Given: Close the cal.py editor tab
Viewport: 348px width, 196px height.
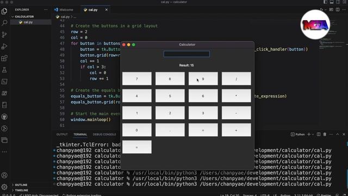Looking at the screenshot, I should point(107,10).
